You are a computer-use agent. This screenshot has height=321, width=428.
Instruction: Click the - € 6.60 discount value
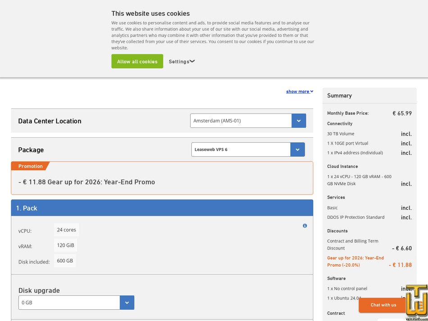tap(402, 248)
